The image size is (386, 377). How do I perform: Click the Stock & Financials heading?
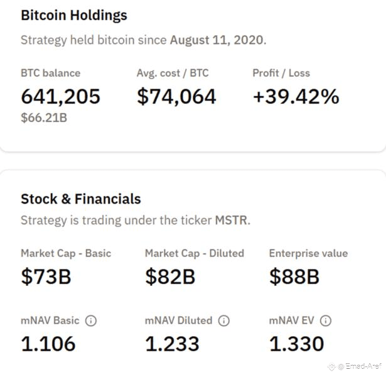point(81,199)
